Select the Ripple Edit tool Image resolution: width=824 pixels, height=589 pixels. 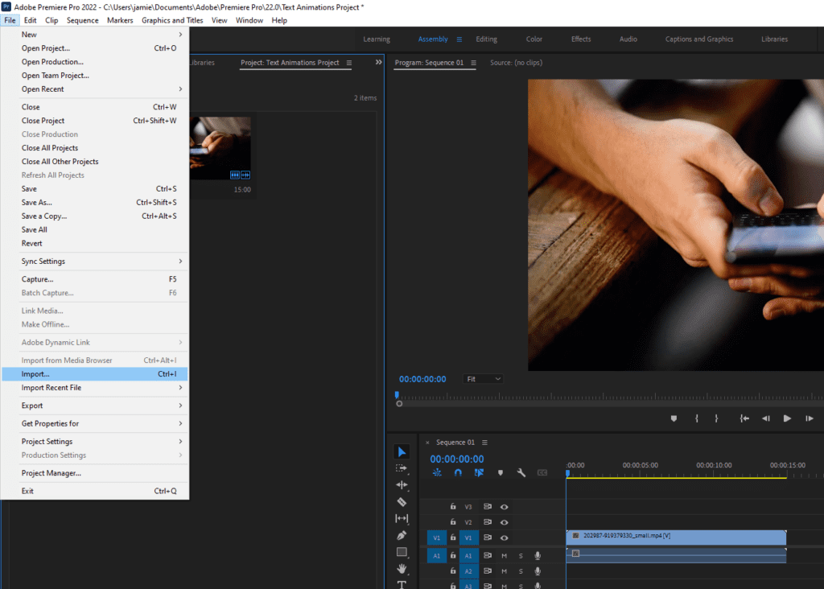tap(402, 484)
